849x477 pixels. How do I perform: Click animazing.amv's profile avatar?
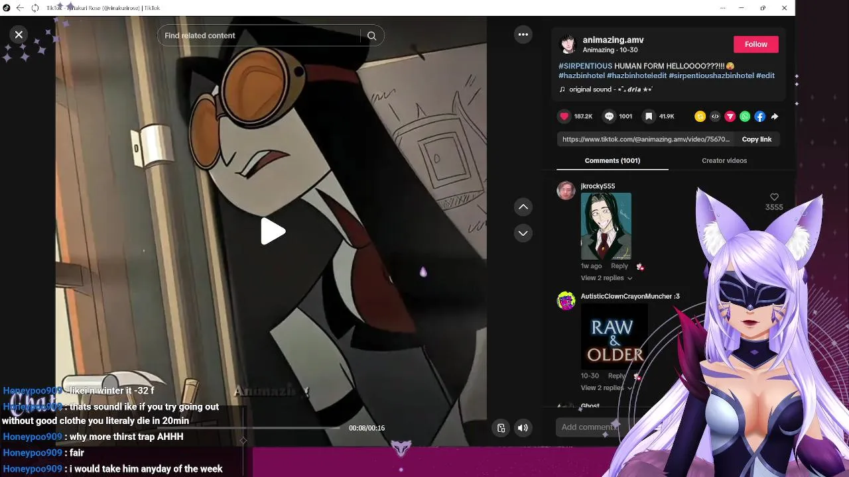[568, 44]
